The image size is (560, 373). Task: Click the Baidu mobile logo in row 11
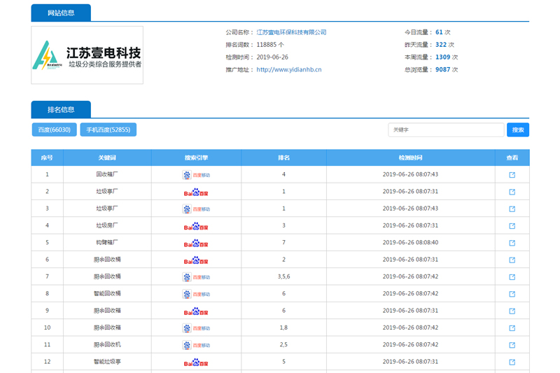pos(196,345)
